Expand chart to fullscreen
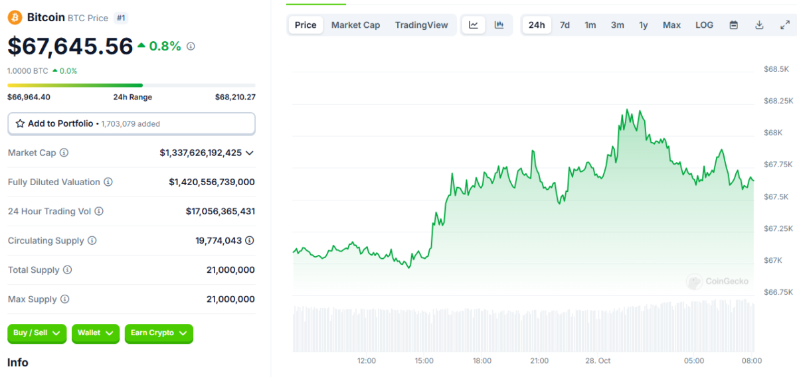 click(x=784, y=25)
